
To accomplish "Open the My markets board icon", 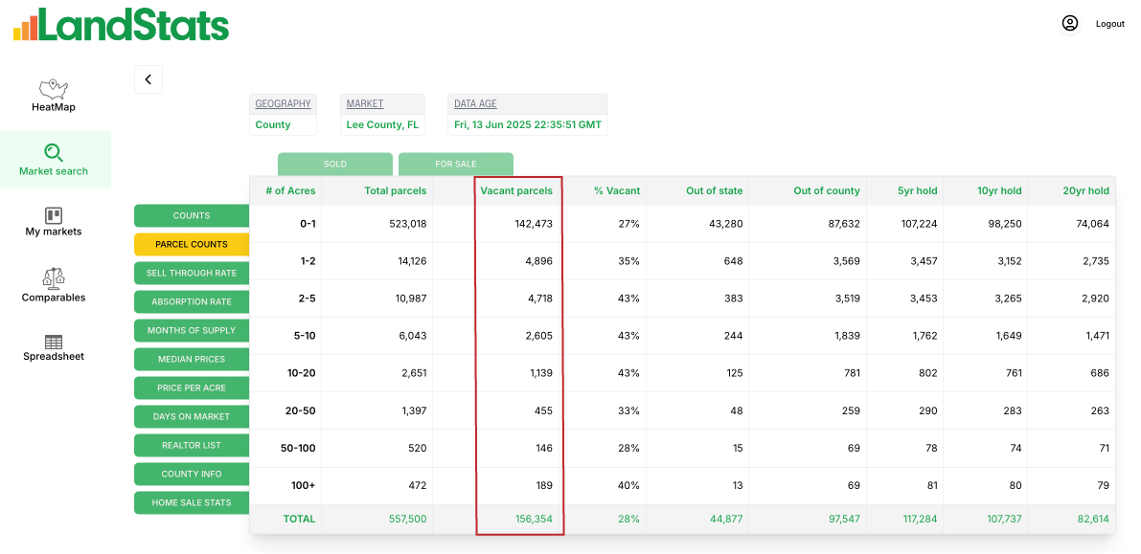I will tap(54, 215).
